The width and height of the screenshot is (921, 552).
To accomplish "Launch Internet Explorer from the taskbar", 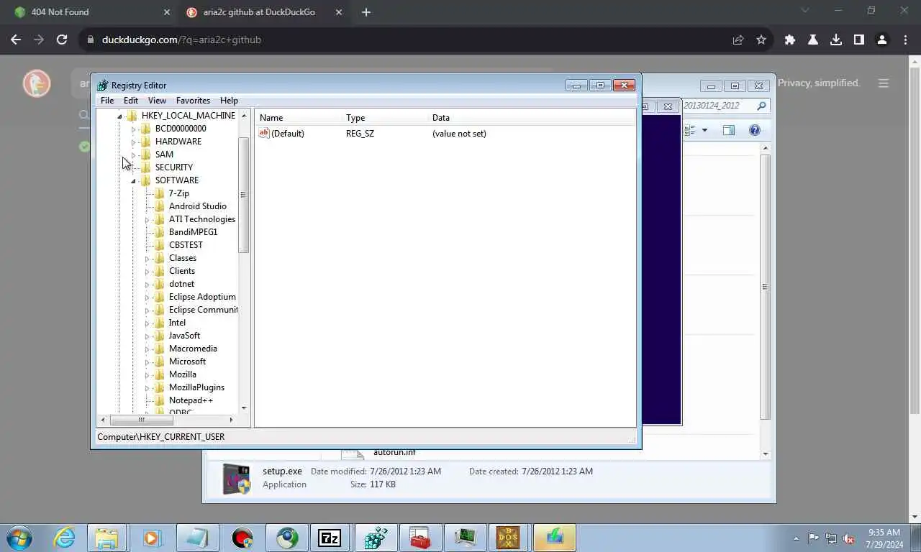I will coord(65,538).
